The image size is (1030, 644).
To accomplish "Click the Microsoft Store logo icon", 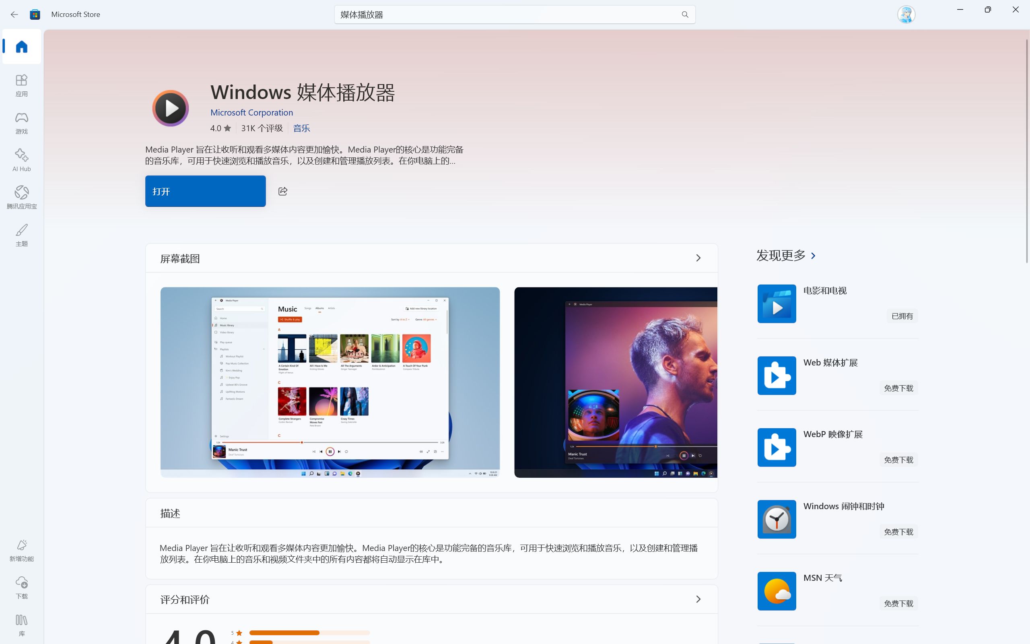I will tap(35, 14).
